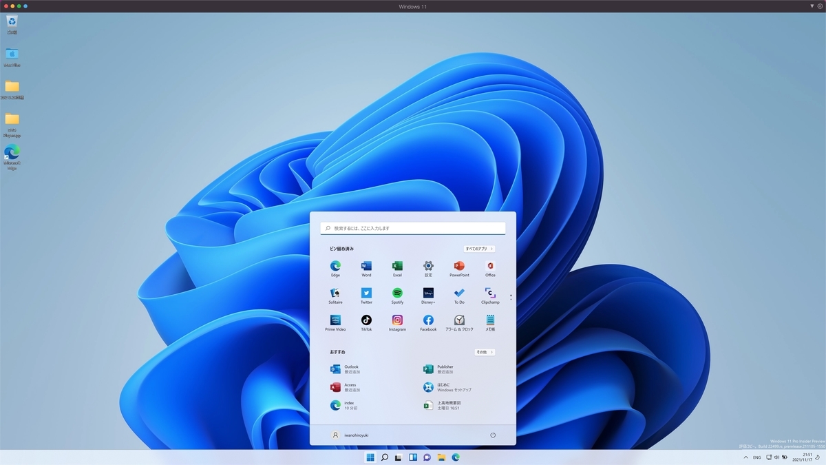Open Notepad (メモ帳) tile
826x465 pixels.
pyautogui.click(x=490, y=323)
